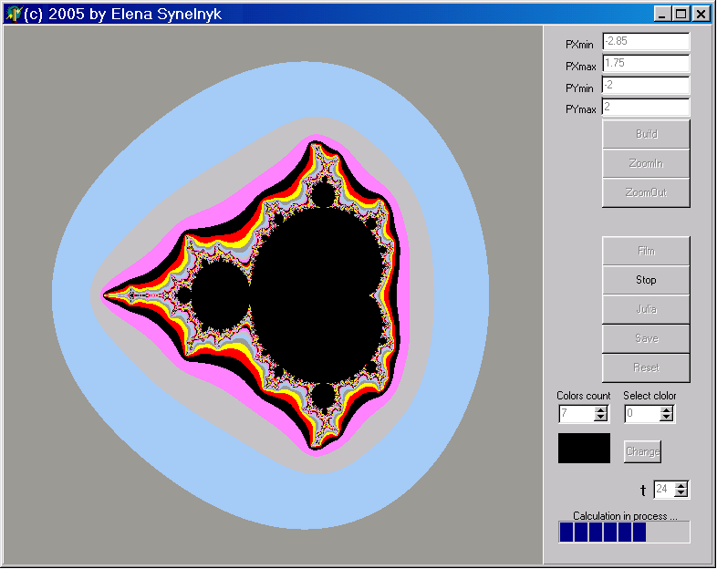Click the Julia button
The height and width of the screenshot is (569, 717).
pyautogui.click(x=646, y=309)
